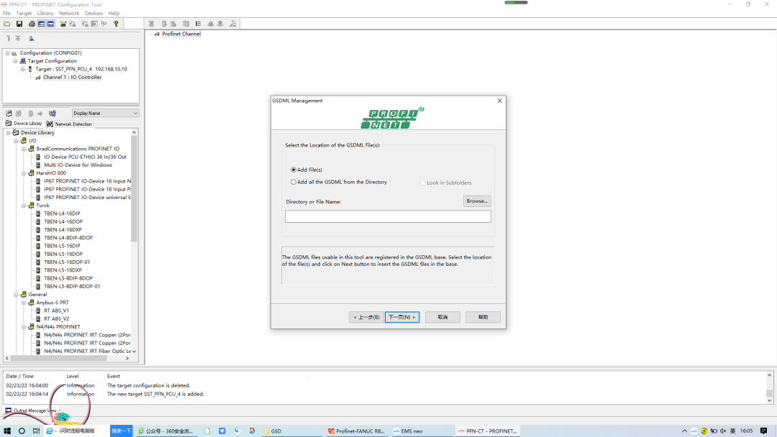Viewport: 777px width, 437px height.
Task: Open a configuration file using the folder icon
Action: click(x=7, y=23)
